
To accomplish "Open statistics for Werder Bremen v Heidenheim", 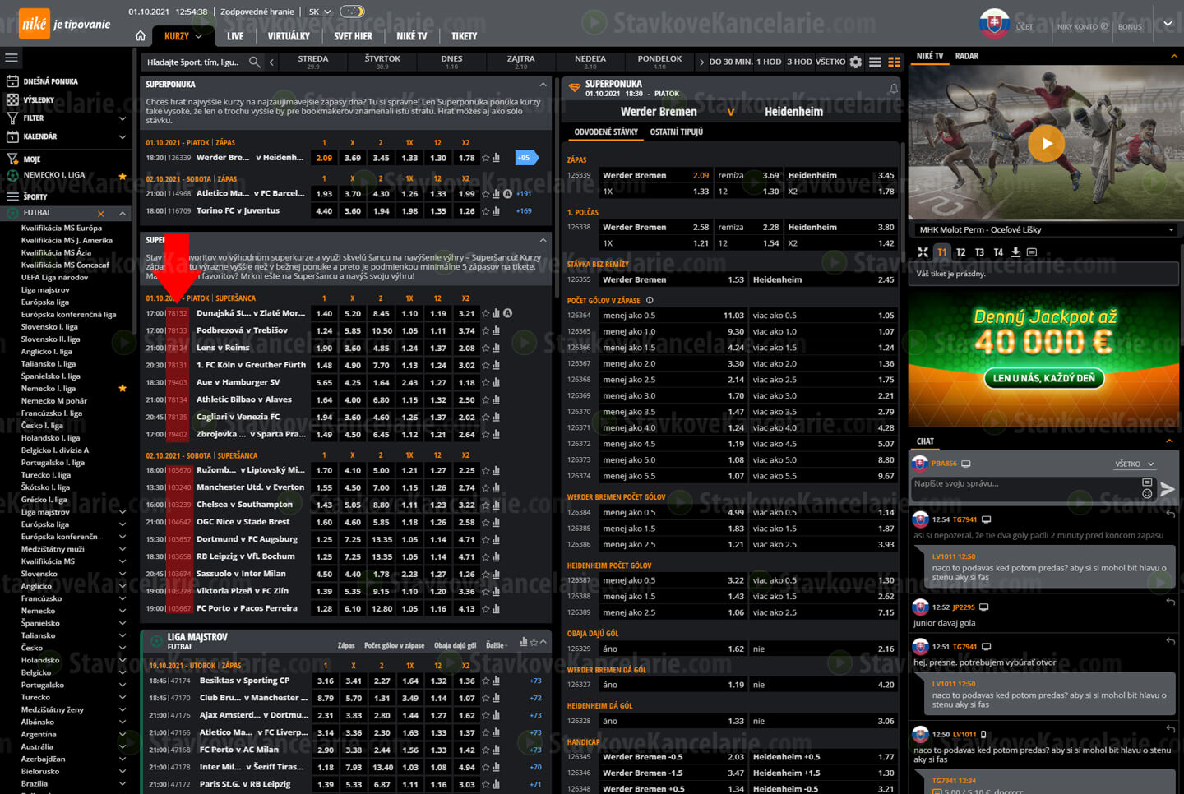I will [496, 158].
